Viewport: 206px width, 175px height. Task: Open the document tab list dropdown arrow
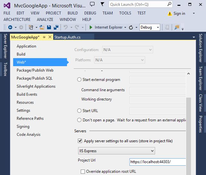pos(194,37)
